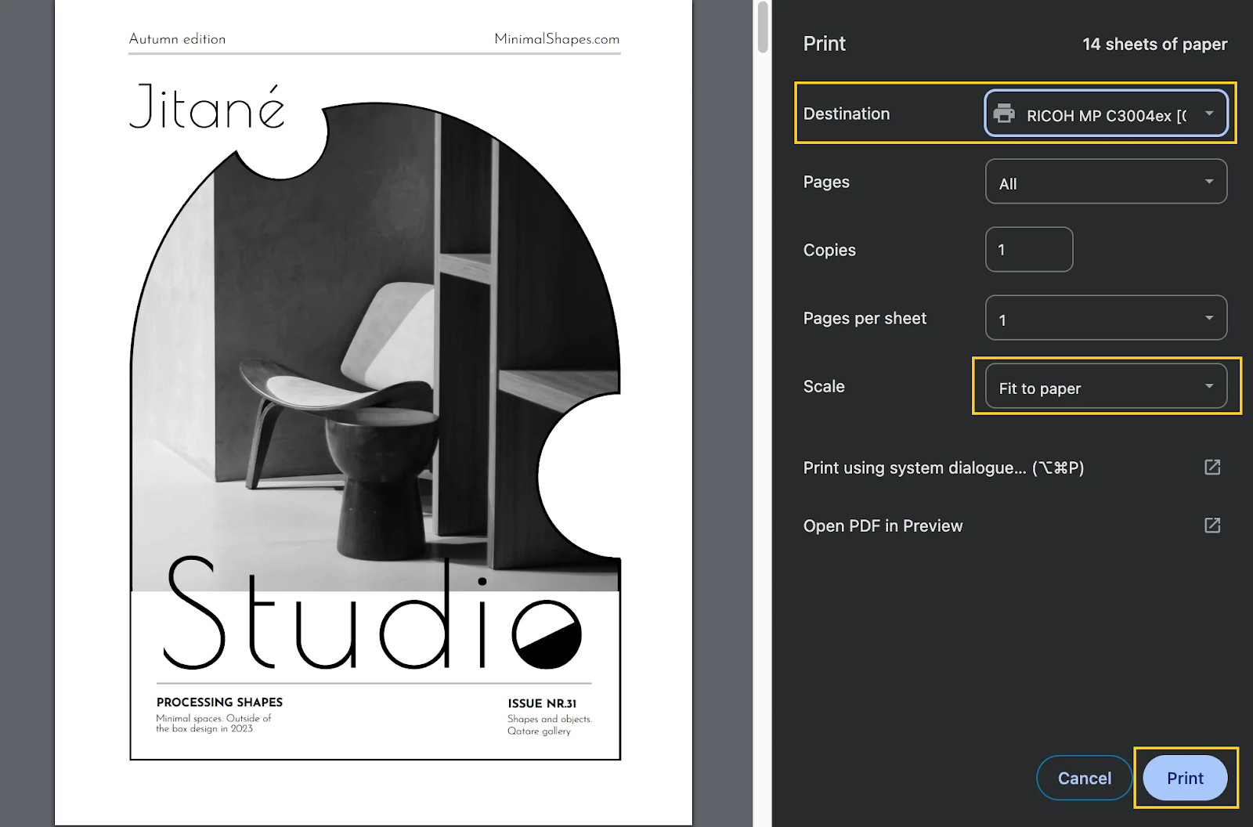This screenshot has width=1253, height=827.
Task: Click the All value in the Pages field
Action: (x=1008, y=182)
